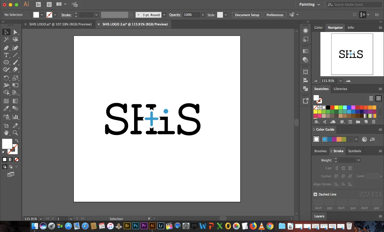Open the harmony rules dropdown in Color Guide
Image resolution: width=384 pixels, height=232 pixels.
(356, 139)
